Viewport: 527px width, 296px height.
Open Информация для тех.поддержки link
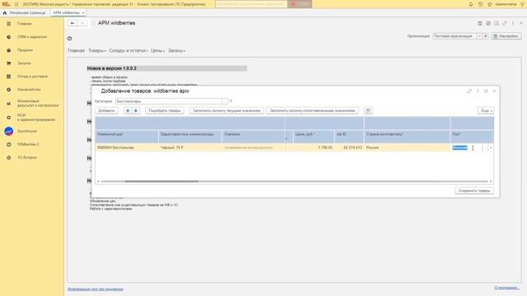point(96,289)
